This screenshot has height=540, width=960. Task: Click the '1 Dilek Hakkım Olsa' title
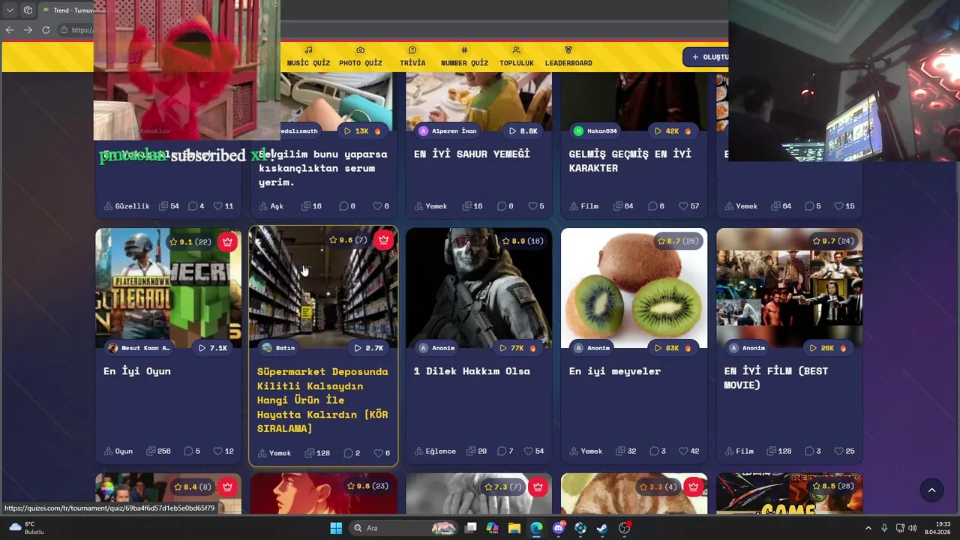(472, 371)
